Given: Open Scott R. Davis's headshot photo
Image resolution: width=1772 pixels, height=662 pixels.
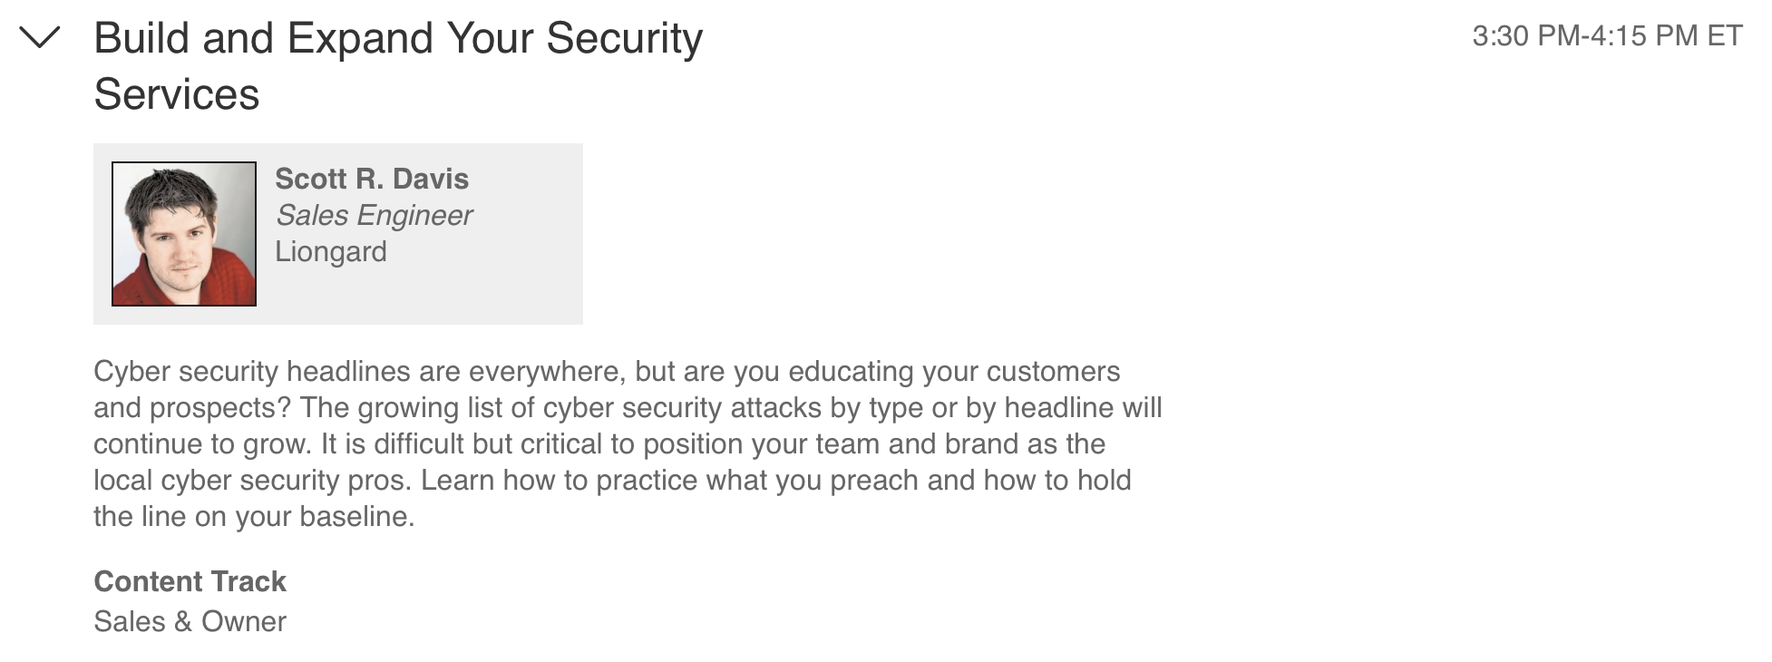Looking at the screenshot, I should (184, 234).
